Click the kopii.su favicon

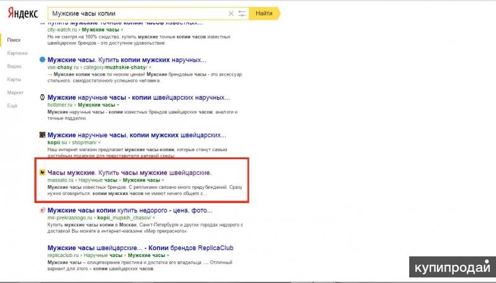click(42, 135)
